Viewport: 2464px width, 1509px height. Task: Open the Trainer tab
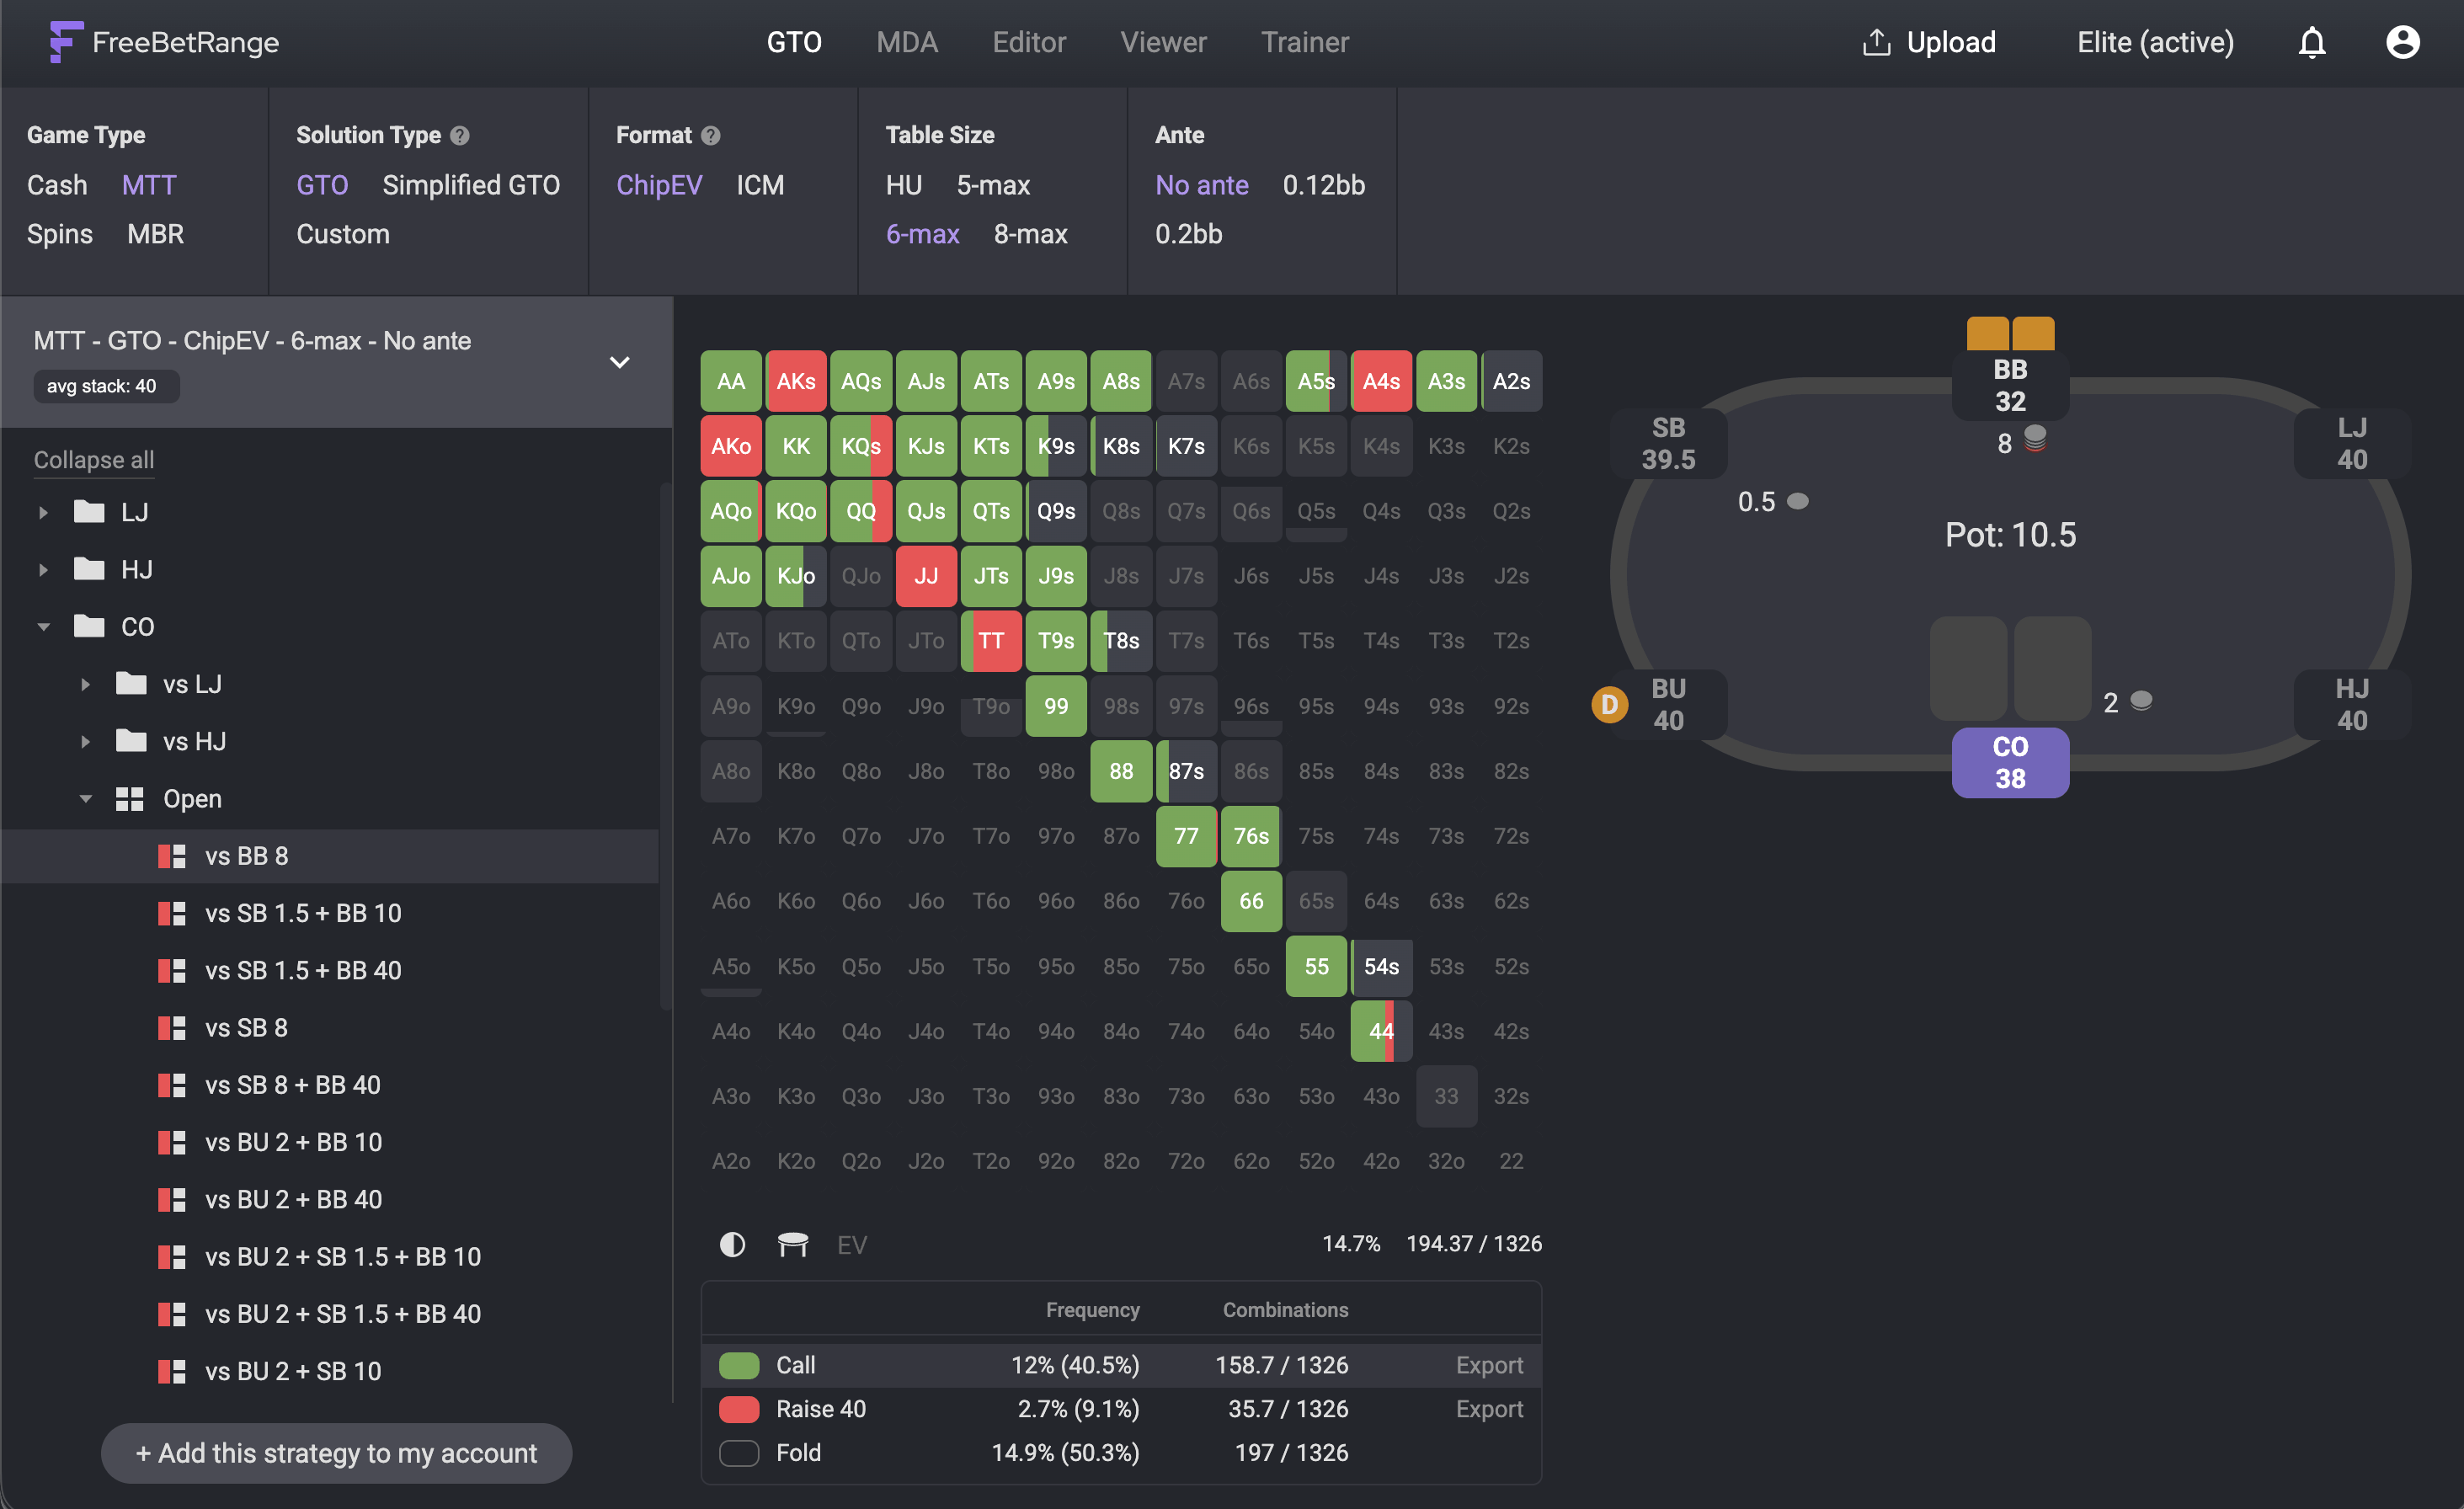pos(1305,42)
